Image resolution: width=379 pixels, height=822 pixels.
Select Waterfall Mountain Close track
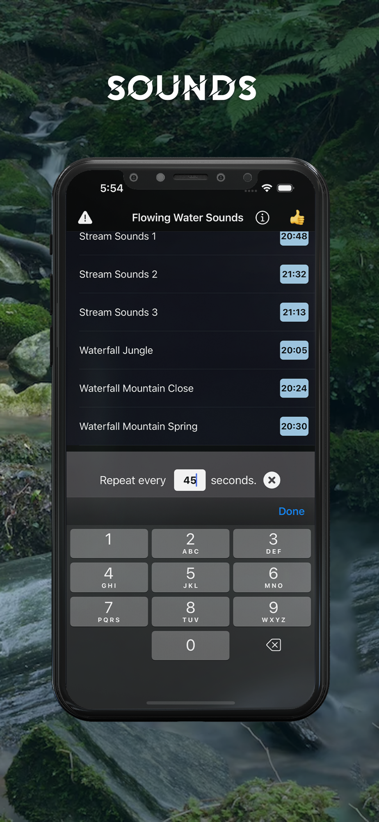pos(191,388)
